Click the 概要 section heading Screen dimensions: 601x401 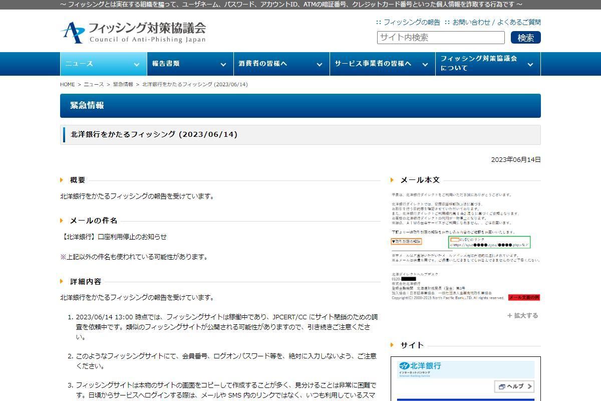[78, 180]
